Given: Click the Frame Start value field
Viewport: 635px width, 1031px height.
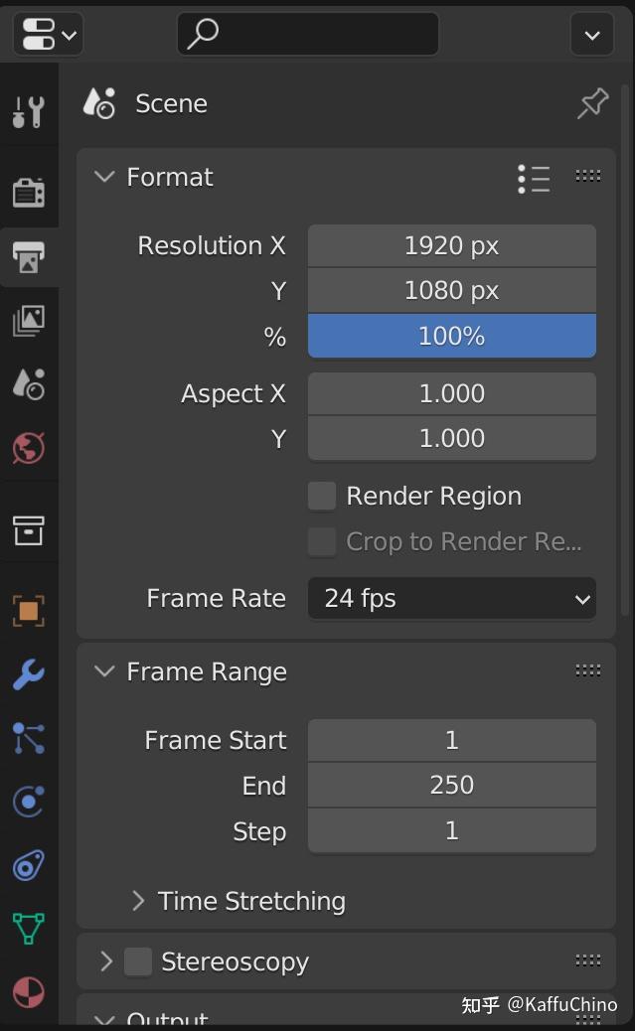Looking at the screenshot, I should click(x=452, y=740).
